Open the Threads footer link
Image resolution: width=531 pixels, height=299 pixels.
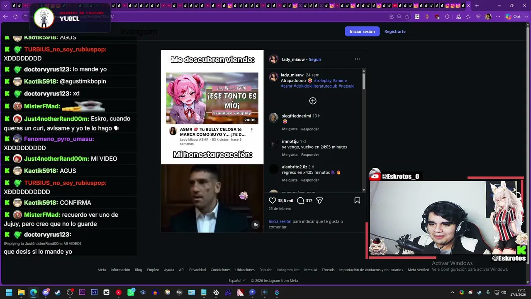pyautogui.click(x=328, y=270)
